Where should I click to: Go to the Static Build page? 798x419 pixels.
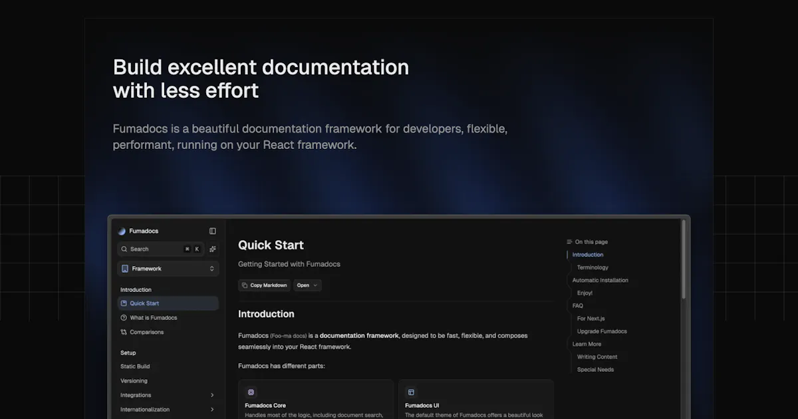[x=135, y=366]
